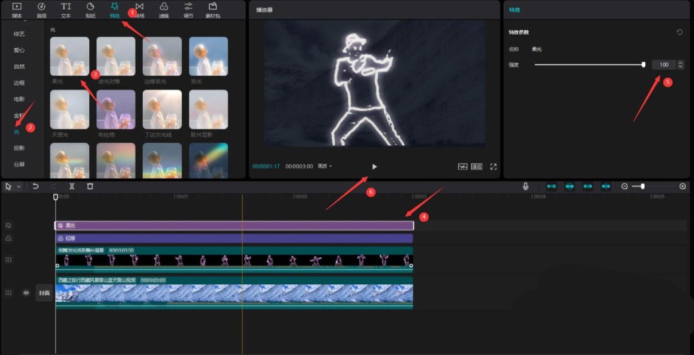694x355 pixels.
Task: Click the 强度 intensity slider handle
Action: [x=643, y=64]
